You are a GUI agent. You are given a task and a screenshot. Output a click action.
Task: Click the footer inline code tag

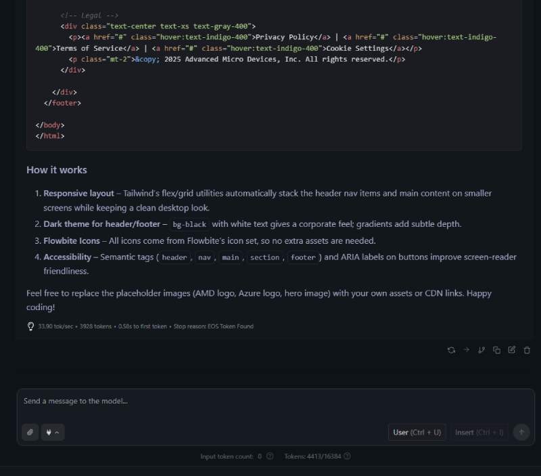[302, 257]
